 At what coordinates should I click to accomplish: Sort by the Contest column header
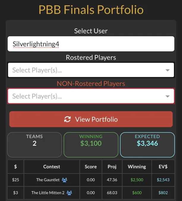[x=52, y=167]
